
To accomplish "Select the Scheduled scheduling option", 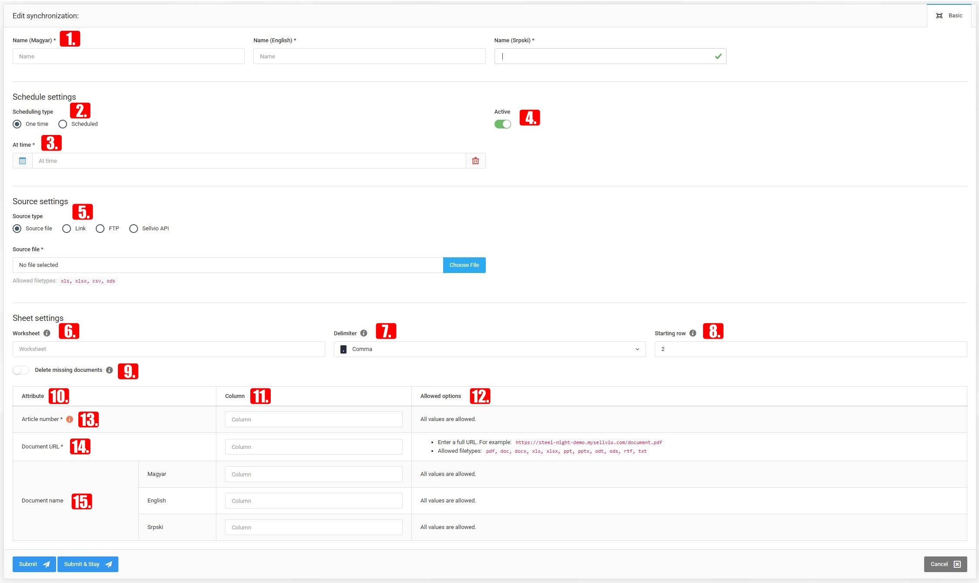I will point(63,124).
